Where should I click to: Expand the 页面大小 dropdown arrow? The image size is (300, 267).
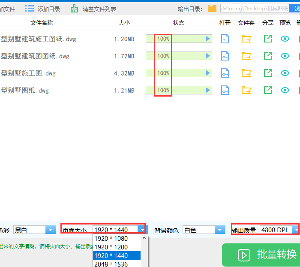tap(142, 230)
